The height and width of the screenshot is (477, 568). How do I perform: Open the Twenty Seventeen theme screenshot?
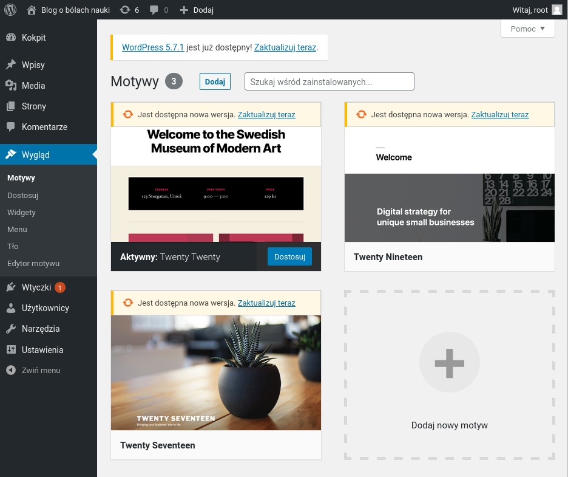(x=216, y=372)
